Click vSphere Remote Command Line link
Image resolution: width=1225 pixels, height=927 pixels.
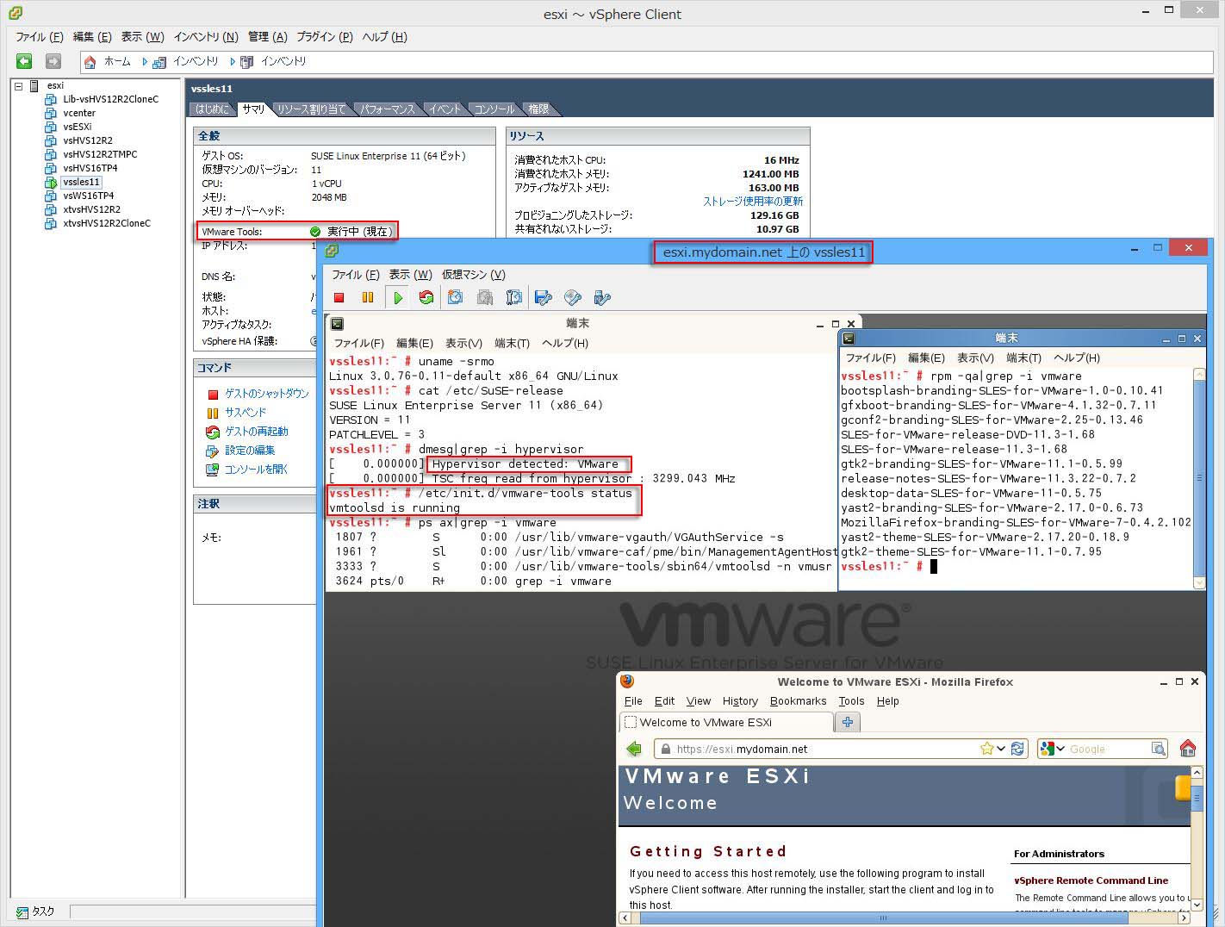pos(1091,880)
